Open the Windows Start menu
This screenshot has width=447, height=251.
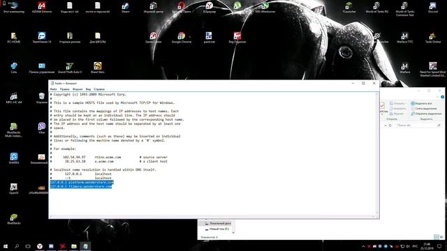(x=6, y=246)
